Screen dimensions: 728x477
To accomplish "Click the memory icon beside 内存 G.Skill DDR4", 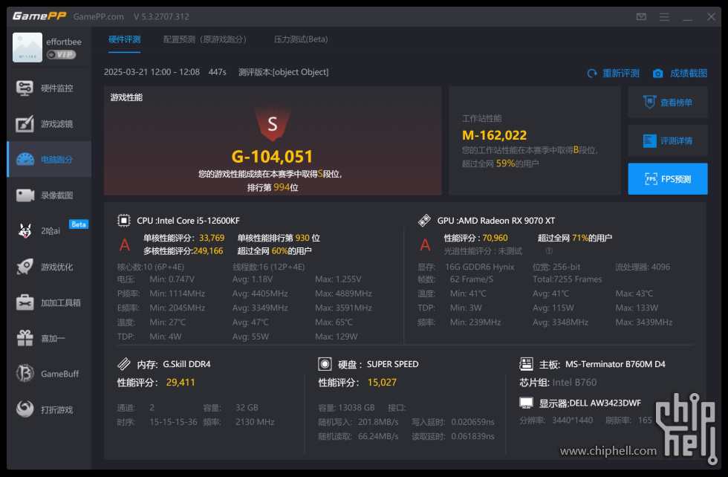I will pyautogui.click(x=124, y=363).
